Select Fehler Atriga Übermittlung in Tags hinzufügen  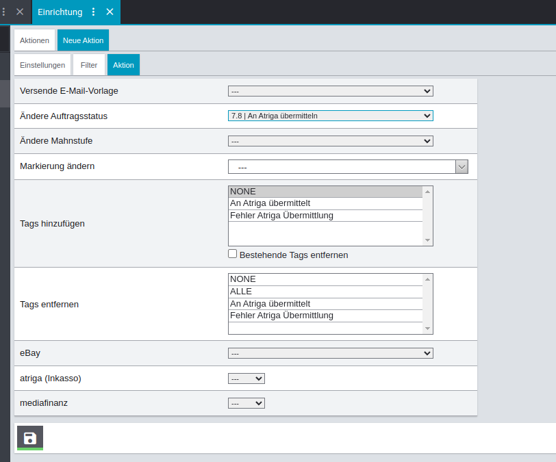coord(325,216)
